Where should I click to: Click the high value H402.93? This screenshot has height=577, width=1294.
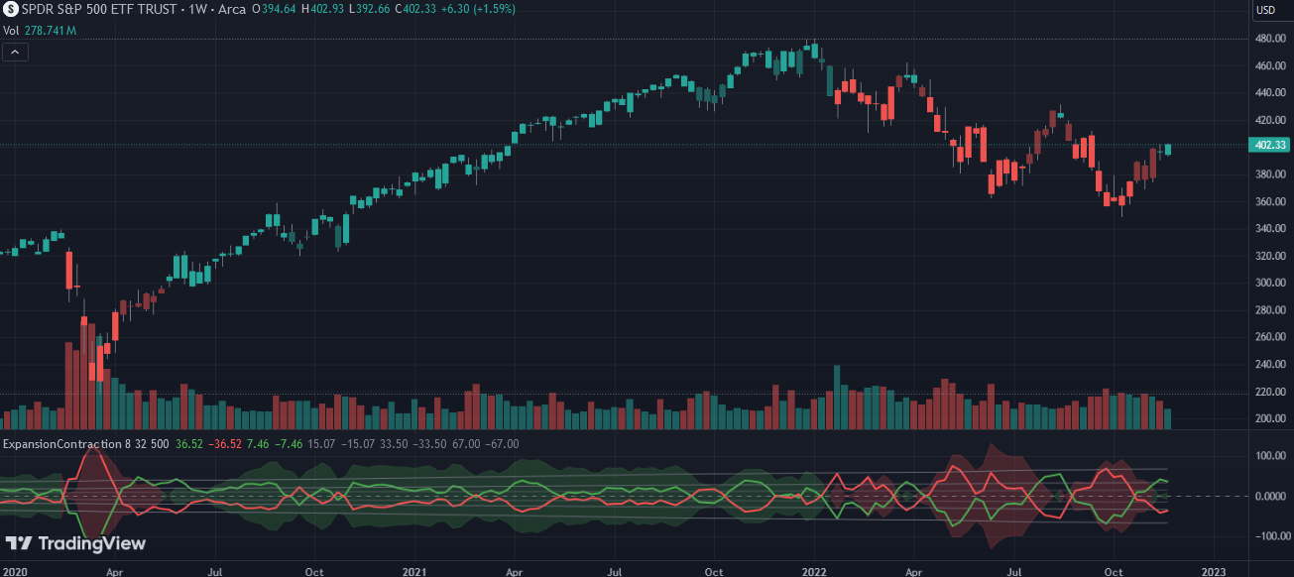(323, 9)
